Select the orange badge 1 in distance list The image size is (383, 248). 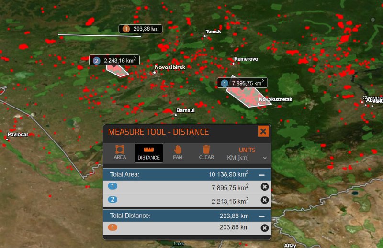(113, 227)
